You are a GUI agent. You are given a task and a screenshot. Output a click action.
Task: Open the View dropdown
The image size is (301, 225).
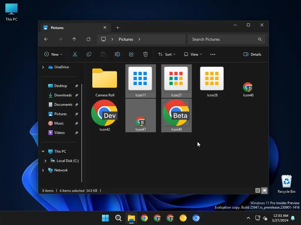click(x=193, y=54)
